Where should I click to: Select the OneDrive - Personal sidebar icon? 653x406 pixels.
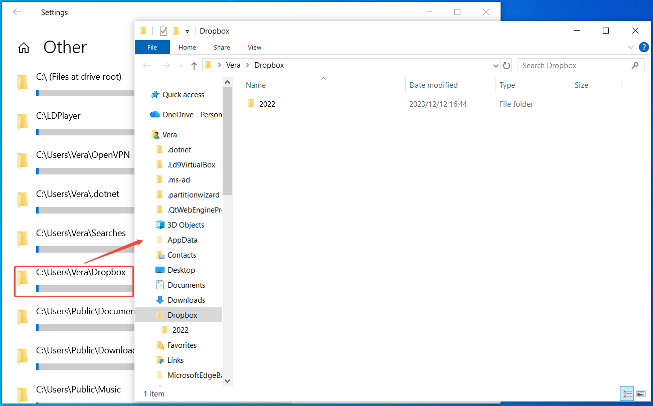(x=154, y=114)
